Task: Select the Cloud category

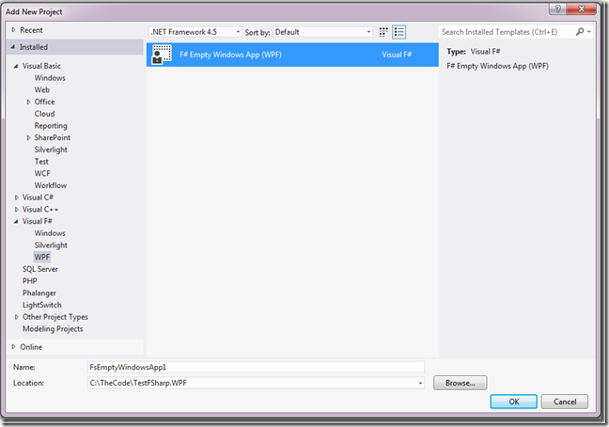Action: click(x=44, y=114)
